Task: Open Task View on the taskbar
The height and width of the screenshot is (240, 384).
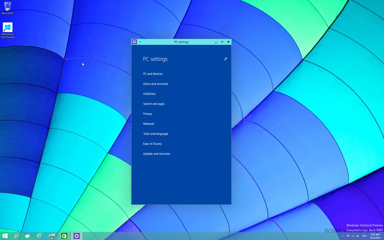Action: pos(27,236)
